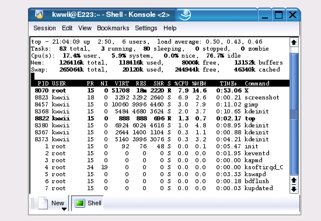Viewport: 321px width, 221px height.
Task: Open the Bookmarks menu
Action: [113, 28]
